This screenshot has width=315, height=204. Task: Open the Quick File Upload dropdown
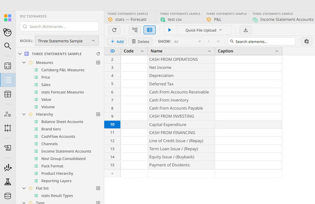204,30
